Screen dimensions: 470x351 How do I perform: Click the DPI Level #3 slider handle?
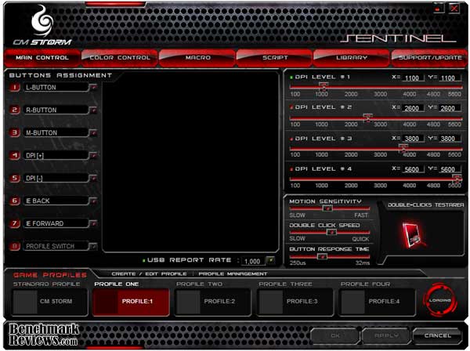[x=403, y=148]
